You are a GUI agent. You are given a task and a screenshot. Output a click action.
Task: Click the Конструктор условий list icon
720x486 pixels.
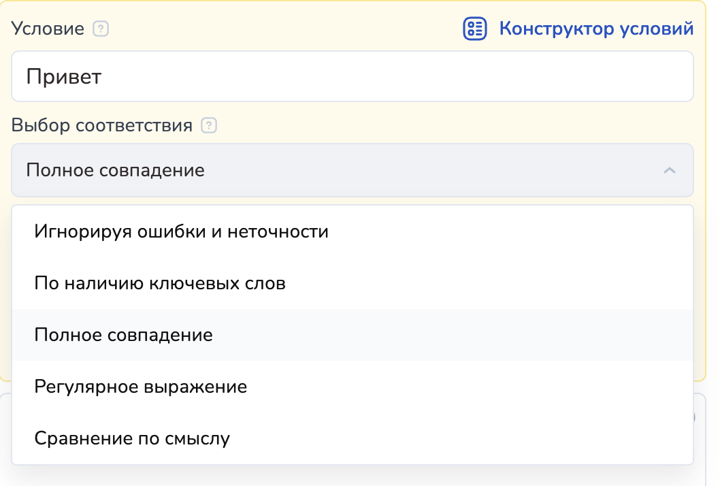474,29
